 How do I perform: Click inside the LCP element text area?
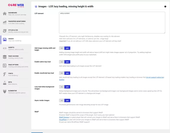click(112, 22)
